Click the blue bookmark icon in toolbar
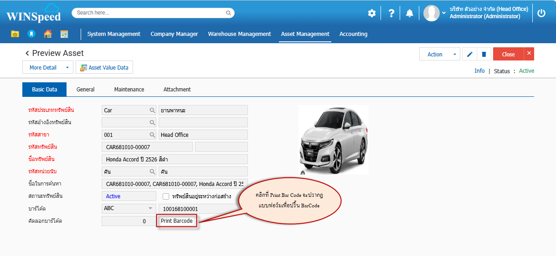Viewport: 556px width, 256px height. (31, 34)
